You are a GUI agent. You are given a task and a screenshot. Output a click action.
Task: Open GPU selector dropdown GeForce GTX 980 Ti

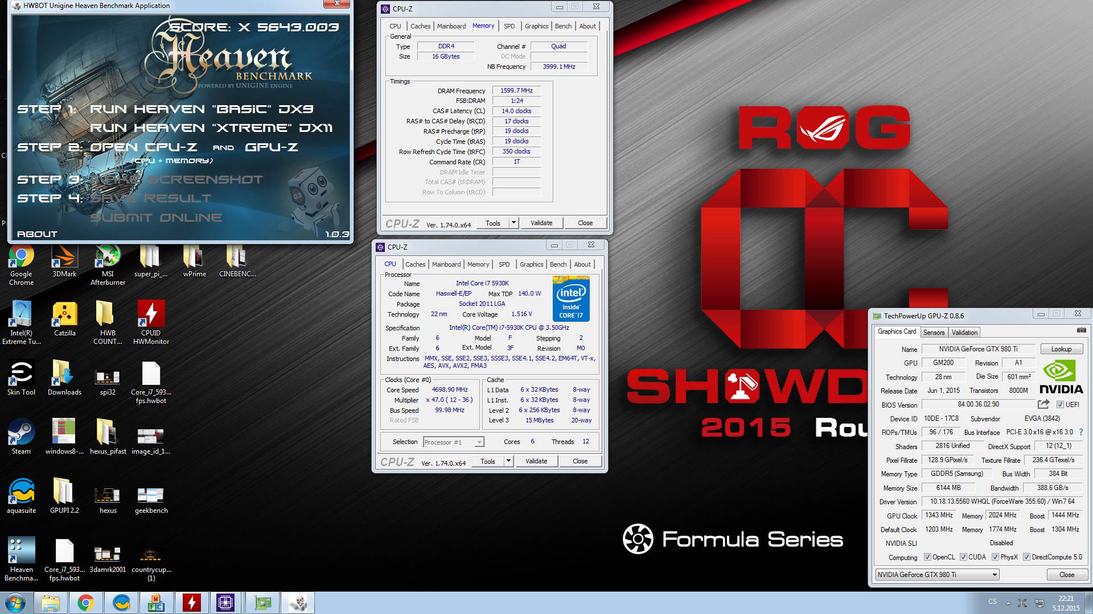(x=937, y=575)
